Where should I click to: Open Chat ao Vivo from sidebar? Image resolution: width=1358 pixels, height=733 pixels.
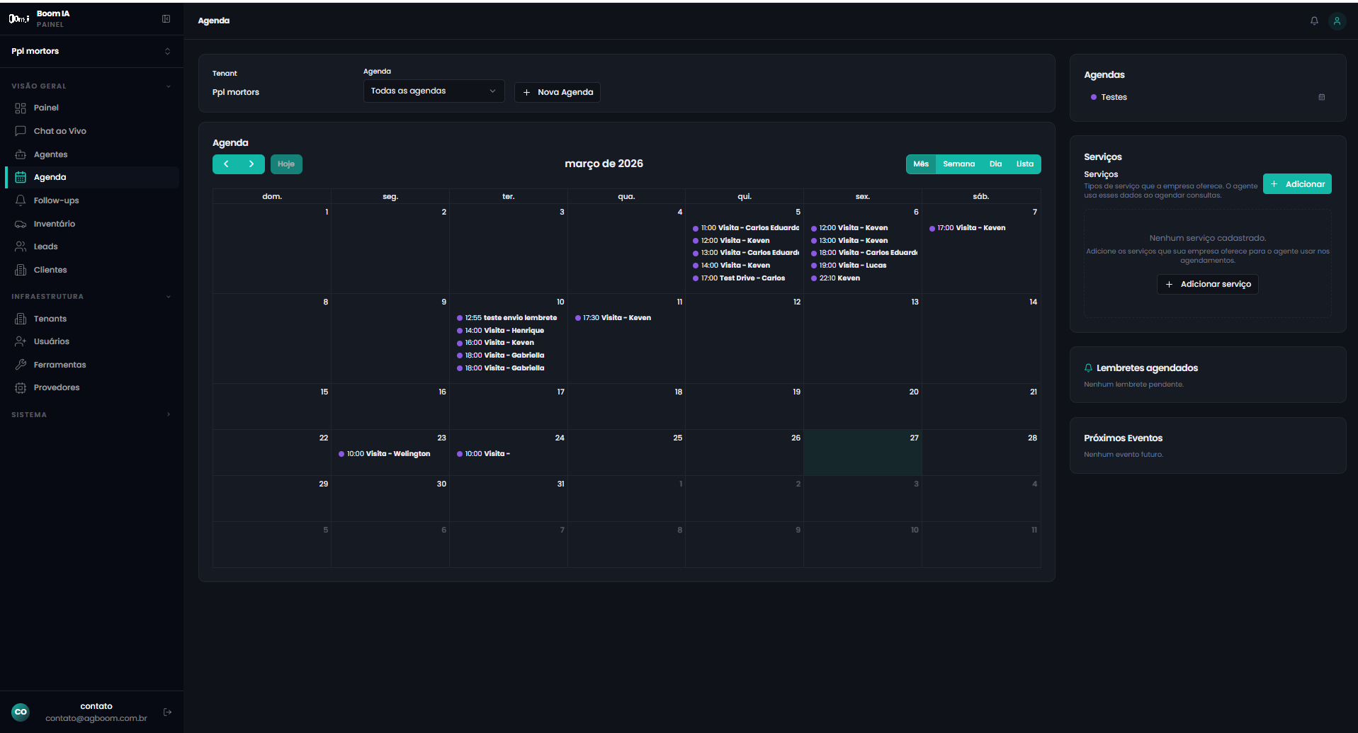[x=60, y=131]
